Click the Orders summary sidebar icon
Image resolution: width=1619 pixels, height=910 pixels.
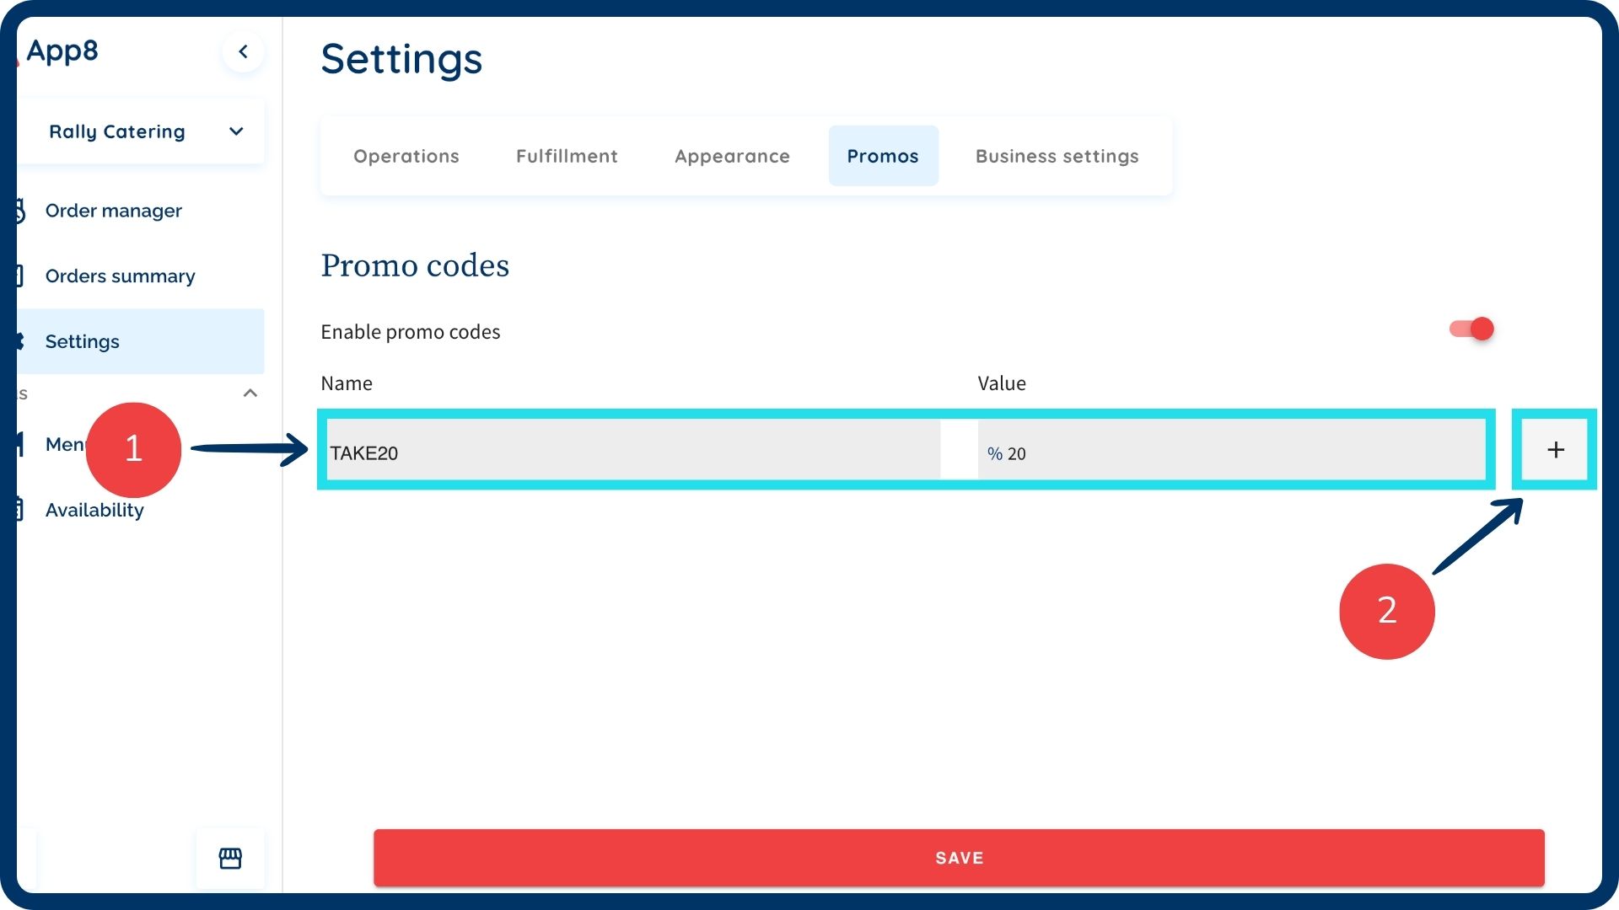(20, 276)
